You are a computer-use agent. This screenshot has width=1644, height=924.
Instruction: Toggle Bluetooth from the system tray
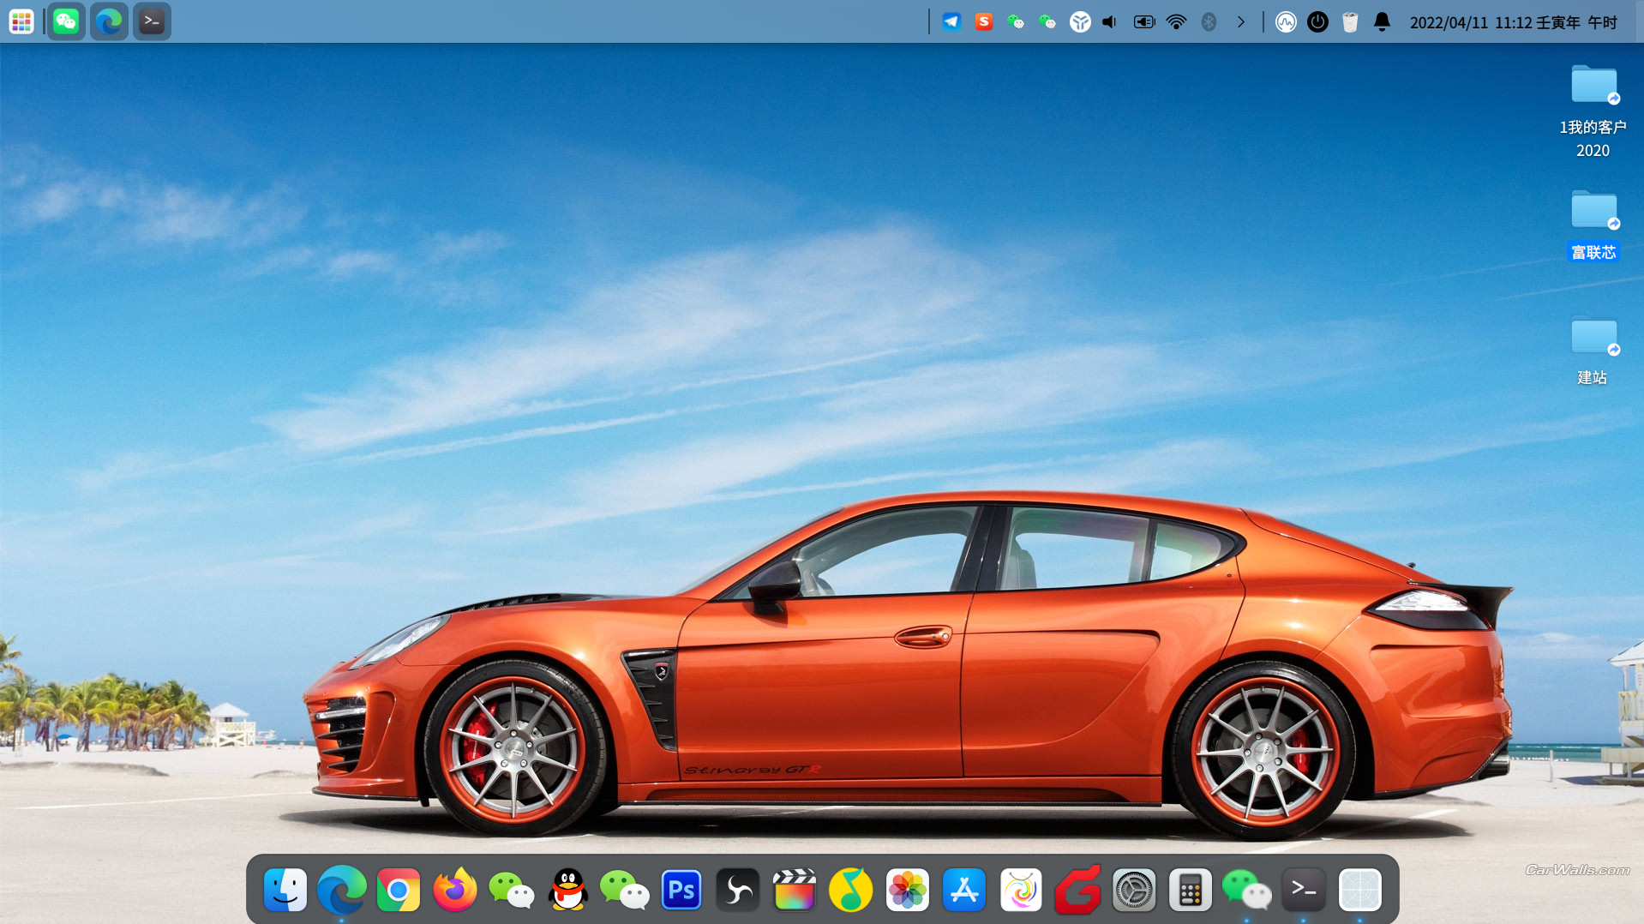click(1209, 22)
